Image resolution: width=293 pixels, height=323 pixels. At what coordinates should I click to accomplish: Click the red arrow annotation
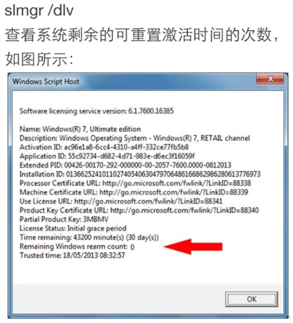pos(193,246)
